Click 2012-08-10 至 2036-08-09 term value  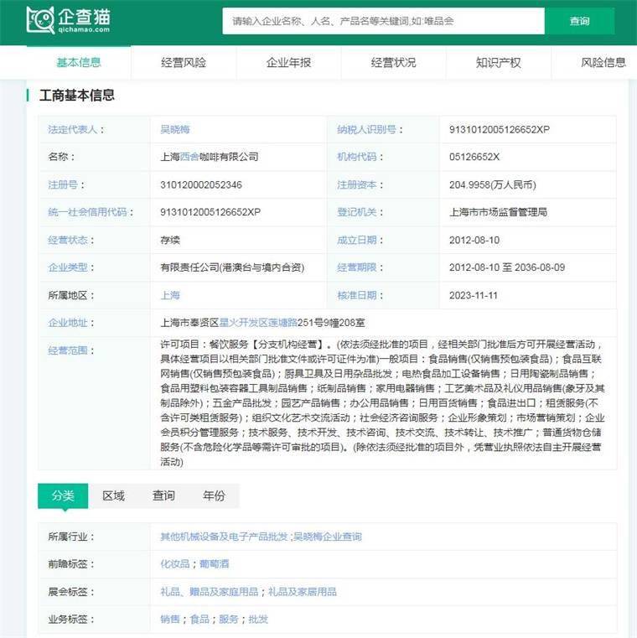(x=507, y=267)
